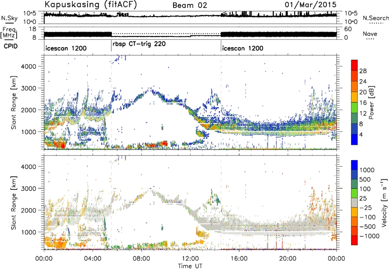Select the '12:00' time tick label
389x269 pixels.
190,259
